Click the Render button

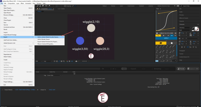point(181,69)
